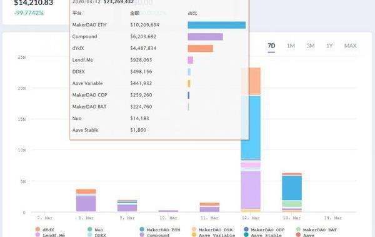
Task: Click the 8. Mar purple bar segment
Action: (86, 204)
